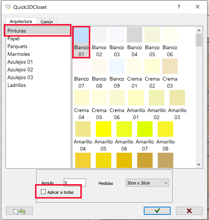This screenshot has height=220, width=209.
Task: Select Papel in the category list
Action: 13,38
